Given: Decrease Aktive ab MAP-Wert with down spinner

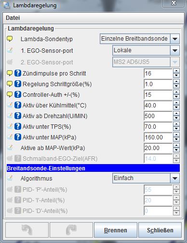Looking at the screenshot, I should click(x=176, y=150).
